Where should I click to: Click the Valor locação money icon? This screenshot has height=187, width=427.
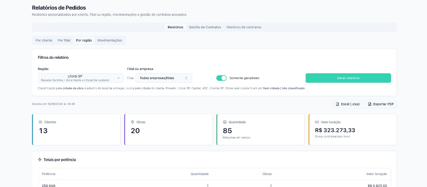click(x=317, y=122)
